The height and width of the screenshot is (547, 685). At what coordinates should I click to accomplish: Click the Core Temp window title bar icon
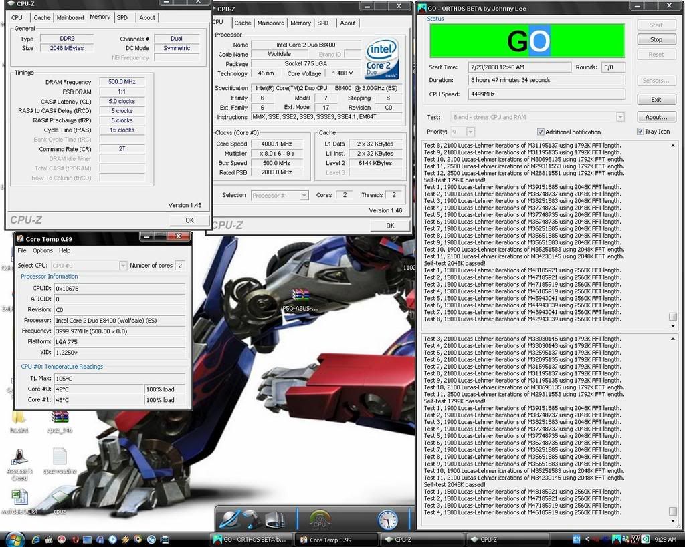tap(20, 238)
